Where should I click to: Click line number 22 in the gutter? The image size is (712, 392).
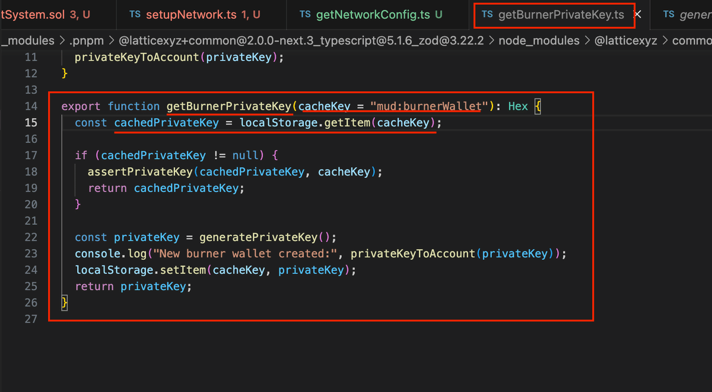pyautogui.click(x=30, y=237)
